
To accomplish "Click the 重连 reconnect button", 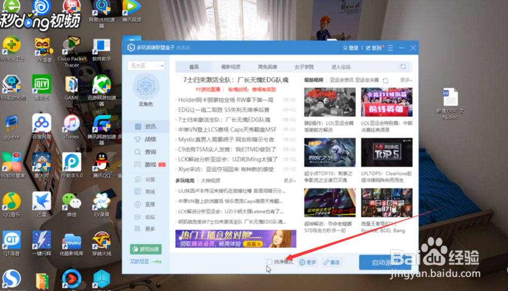I will (x=331, y=262).
